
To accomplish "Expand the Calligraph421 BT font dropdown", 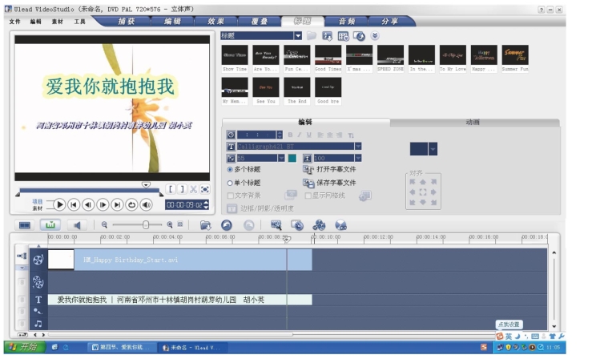I will 358,147.
